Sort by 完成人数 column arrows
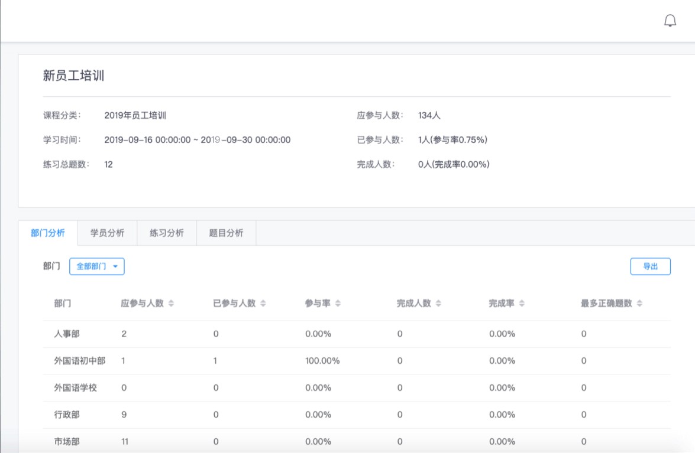The image size is (695, 453). click(x=438, y=303)
